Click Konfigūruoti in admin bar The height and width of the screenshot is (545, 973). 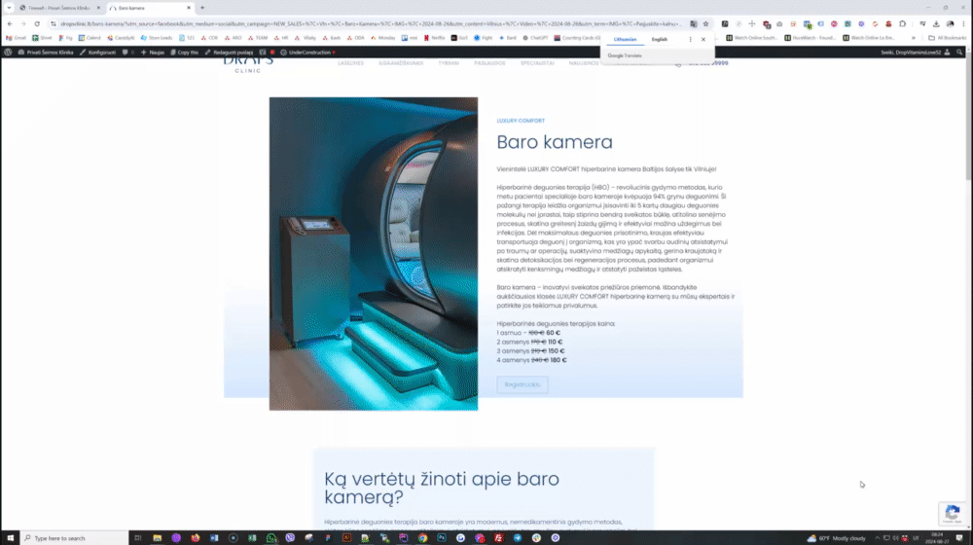point(98,53)
